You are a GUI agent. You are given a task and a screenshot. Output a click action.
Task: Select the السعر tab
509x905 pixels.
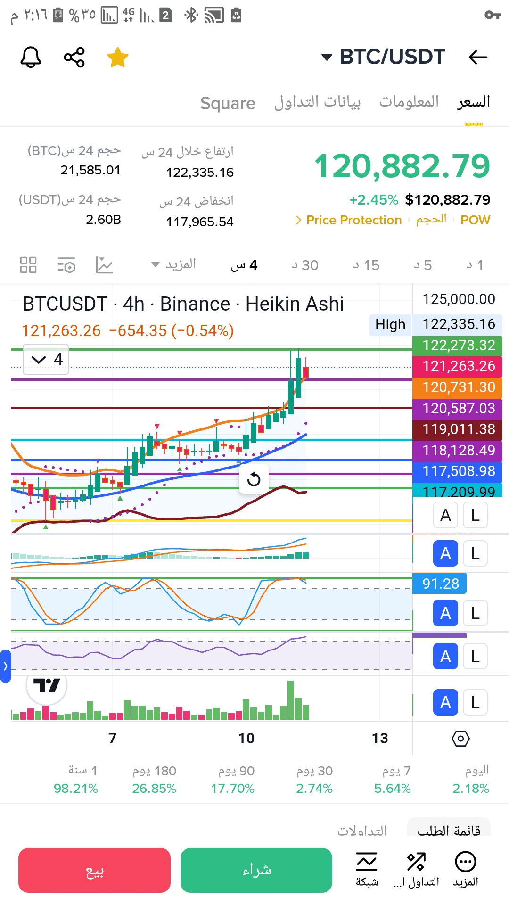474,102
